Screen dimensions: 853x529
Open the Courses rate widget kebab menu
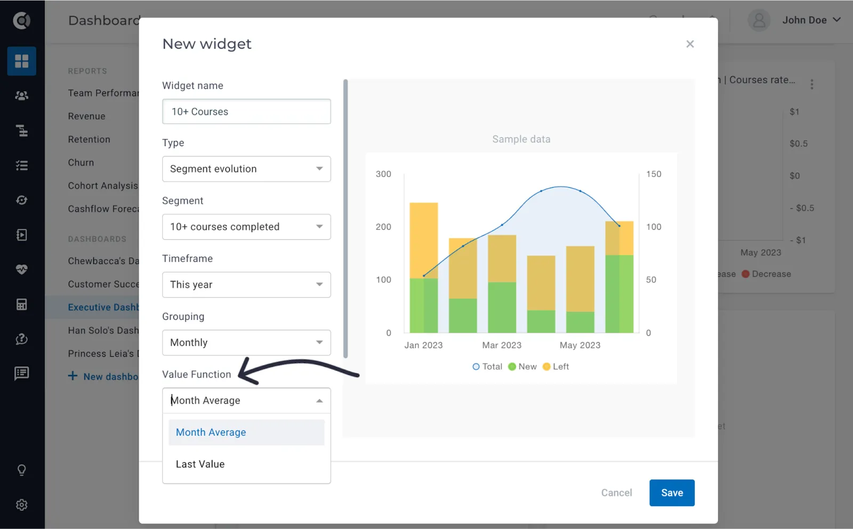[812, 84]
